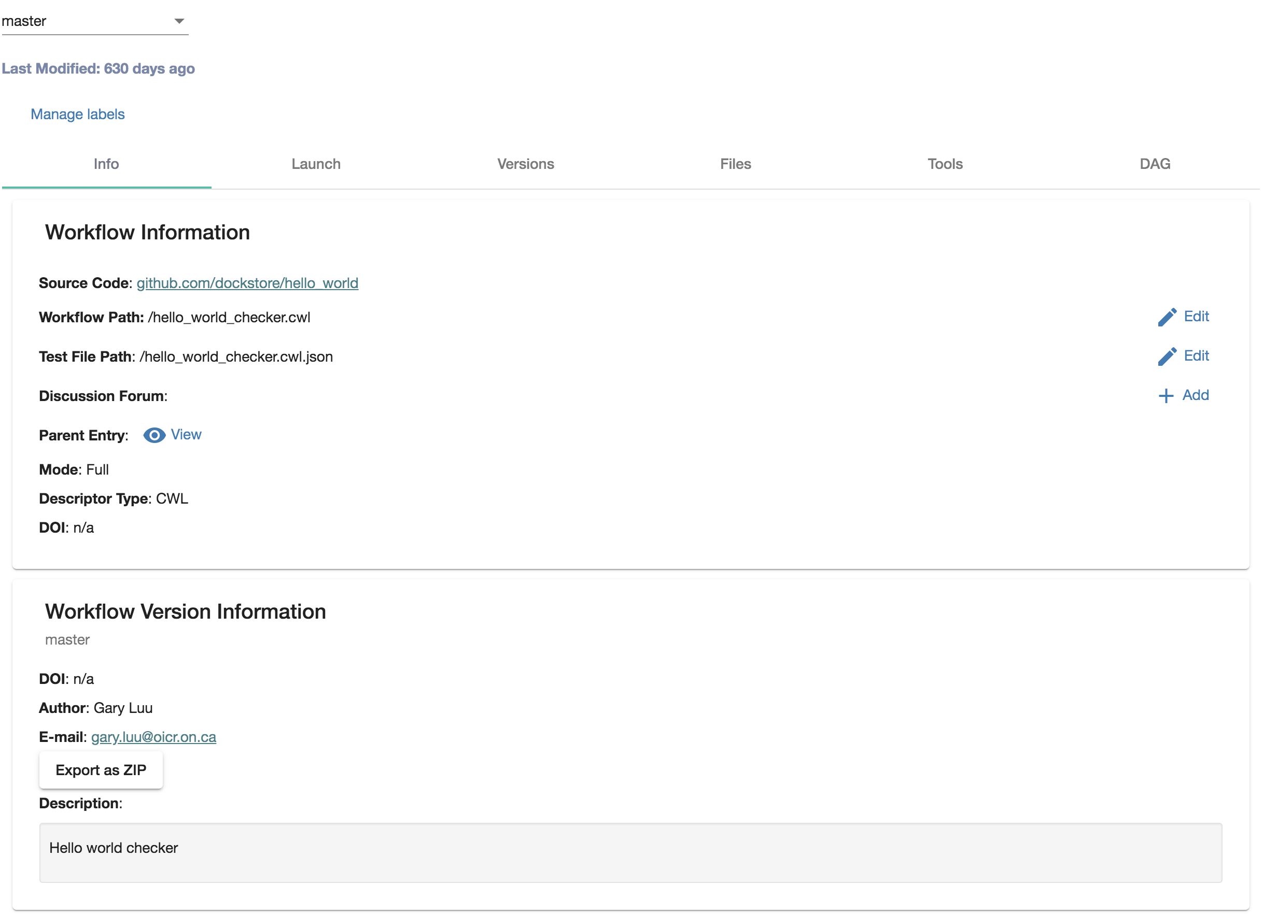Open the Versions tab
1263x914 pixels.
click(x=526, y=164)
